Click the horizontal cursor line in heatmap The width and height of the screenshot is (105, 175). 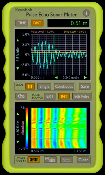click(59, 139)
